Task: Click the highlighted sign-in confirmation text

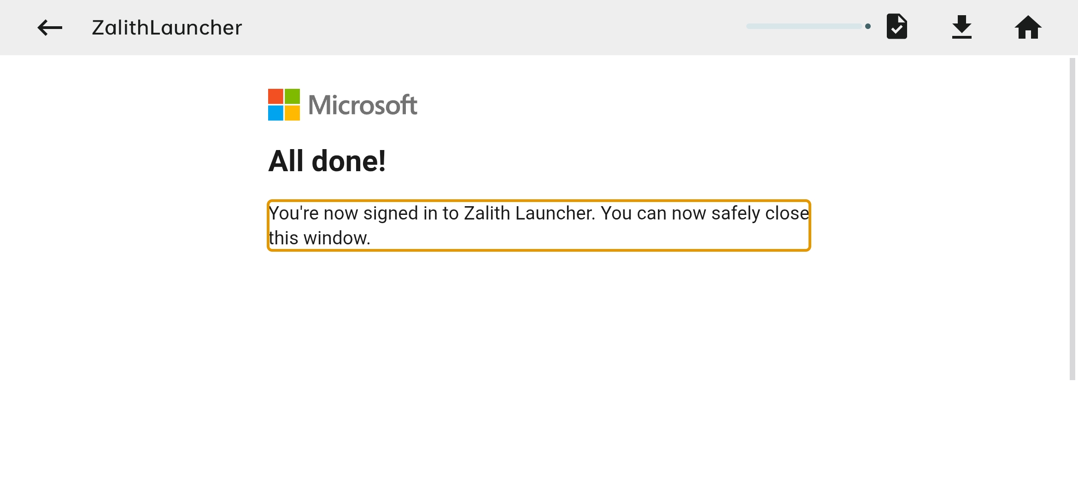Action: click(538, 225)
